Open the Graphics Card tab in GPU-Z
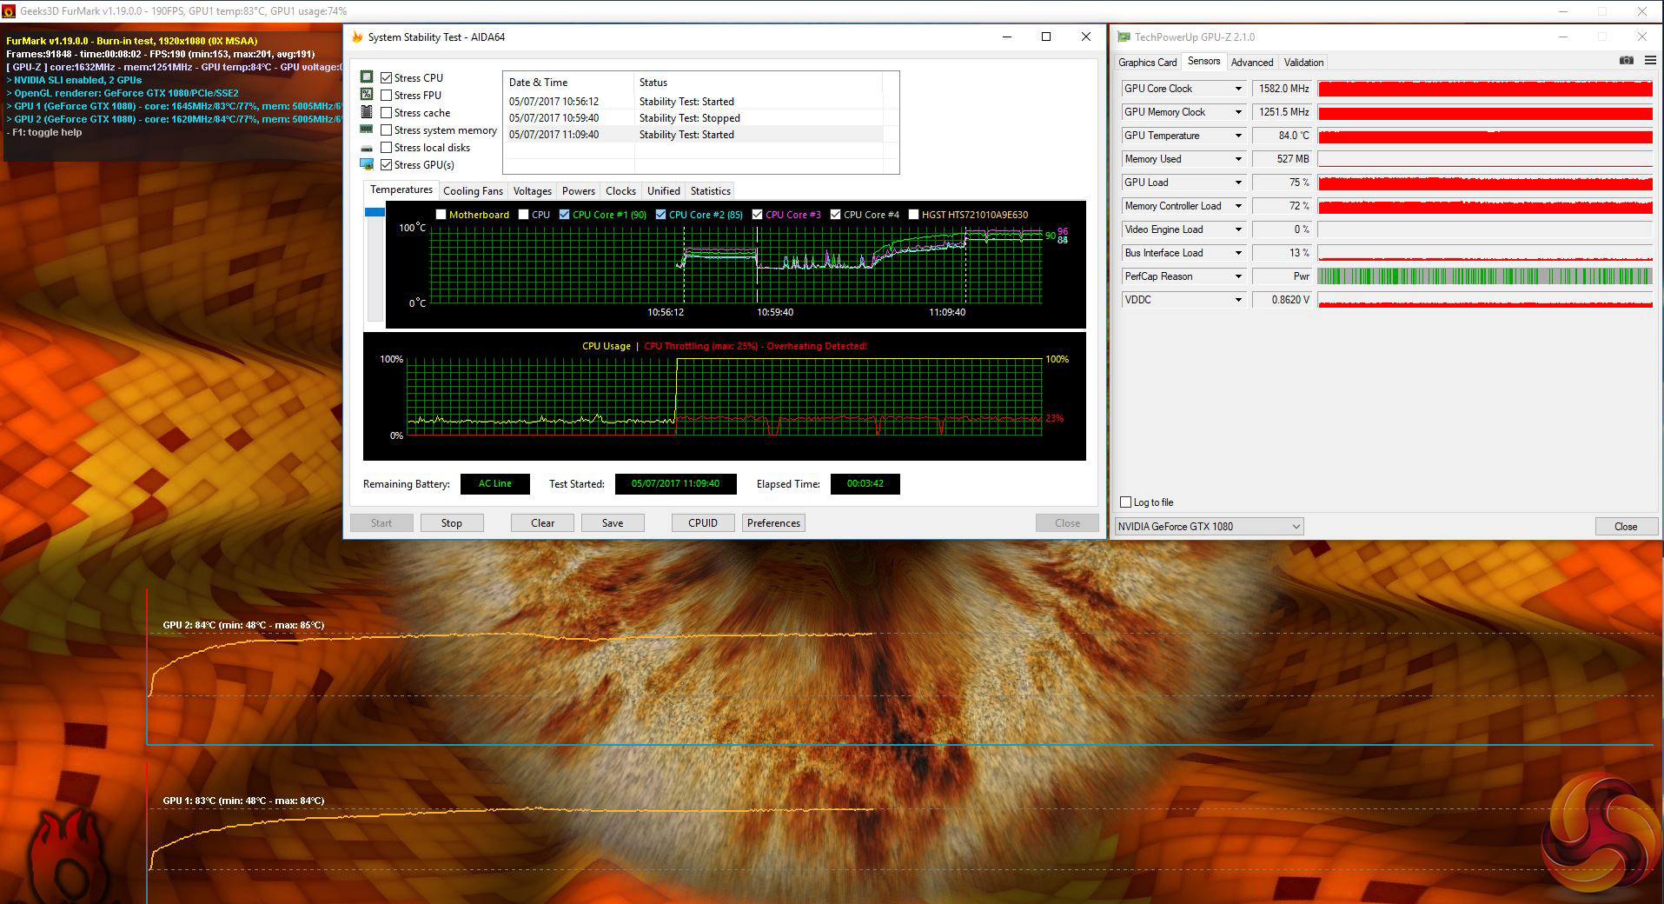The height and width of the screenshot is (904, 1664). 1147,63
